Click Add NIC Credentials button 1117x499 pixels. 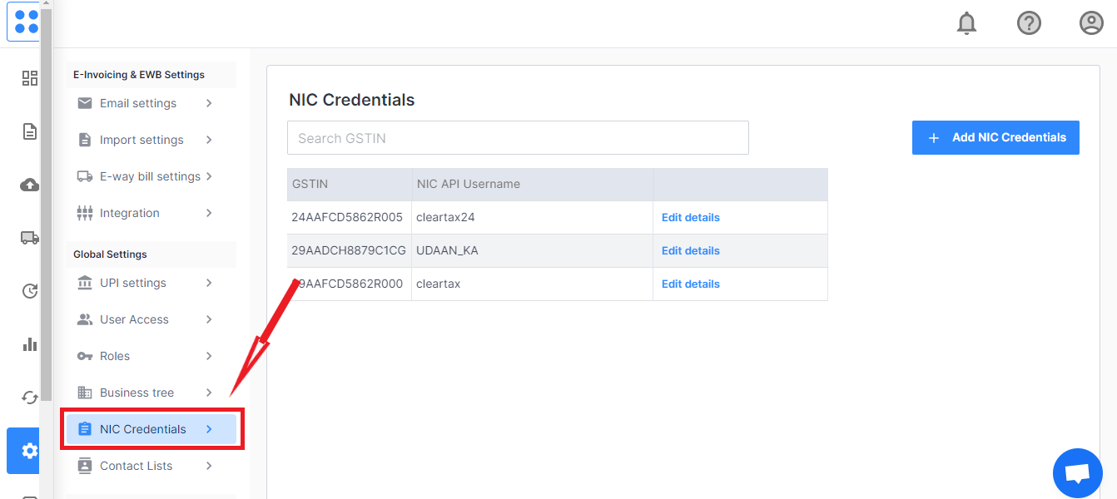click(995, 138)
